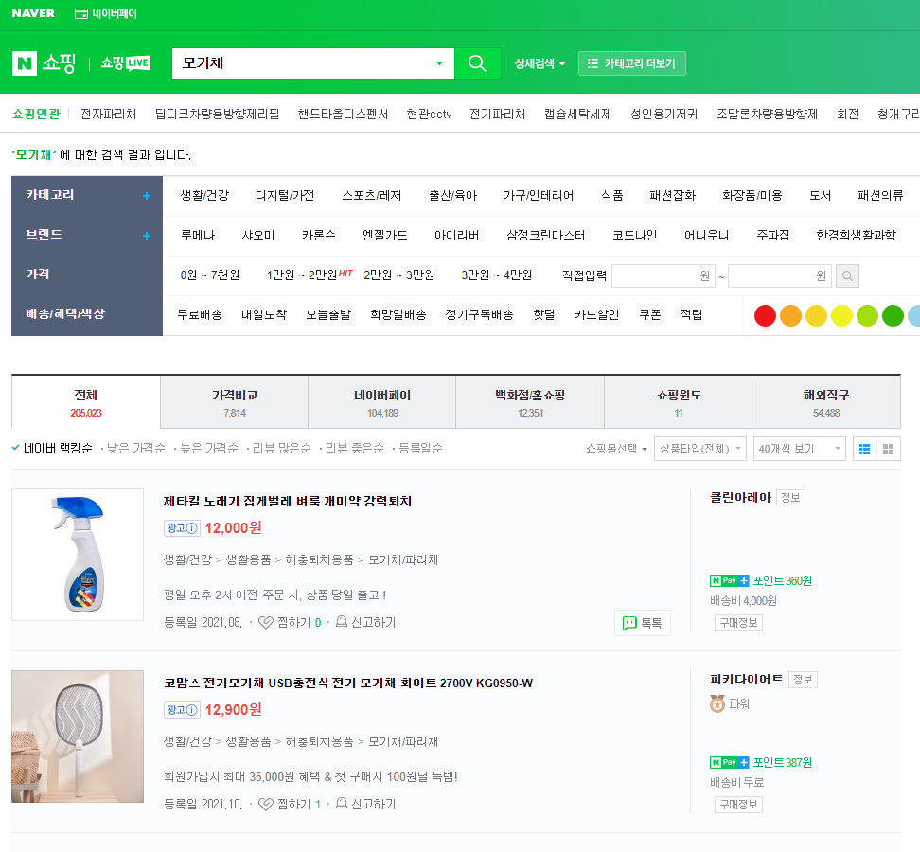The width and height of the screenshot is (920, 852).
Task: Filter by dark green color swatch
Action: [x=893, y=315]
